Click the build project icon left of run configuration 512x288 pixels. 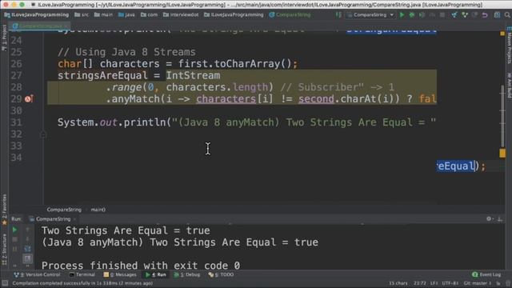click(x=339, y=15)
